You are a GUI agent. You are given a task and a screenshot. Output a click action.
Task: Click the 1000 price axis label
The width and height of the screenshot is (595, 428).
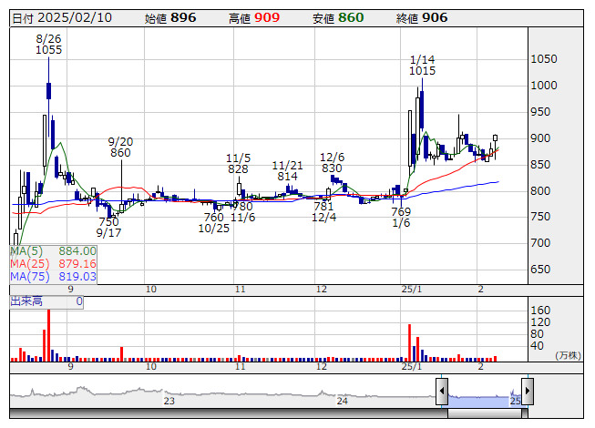click(544, 86)
